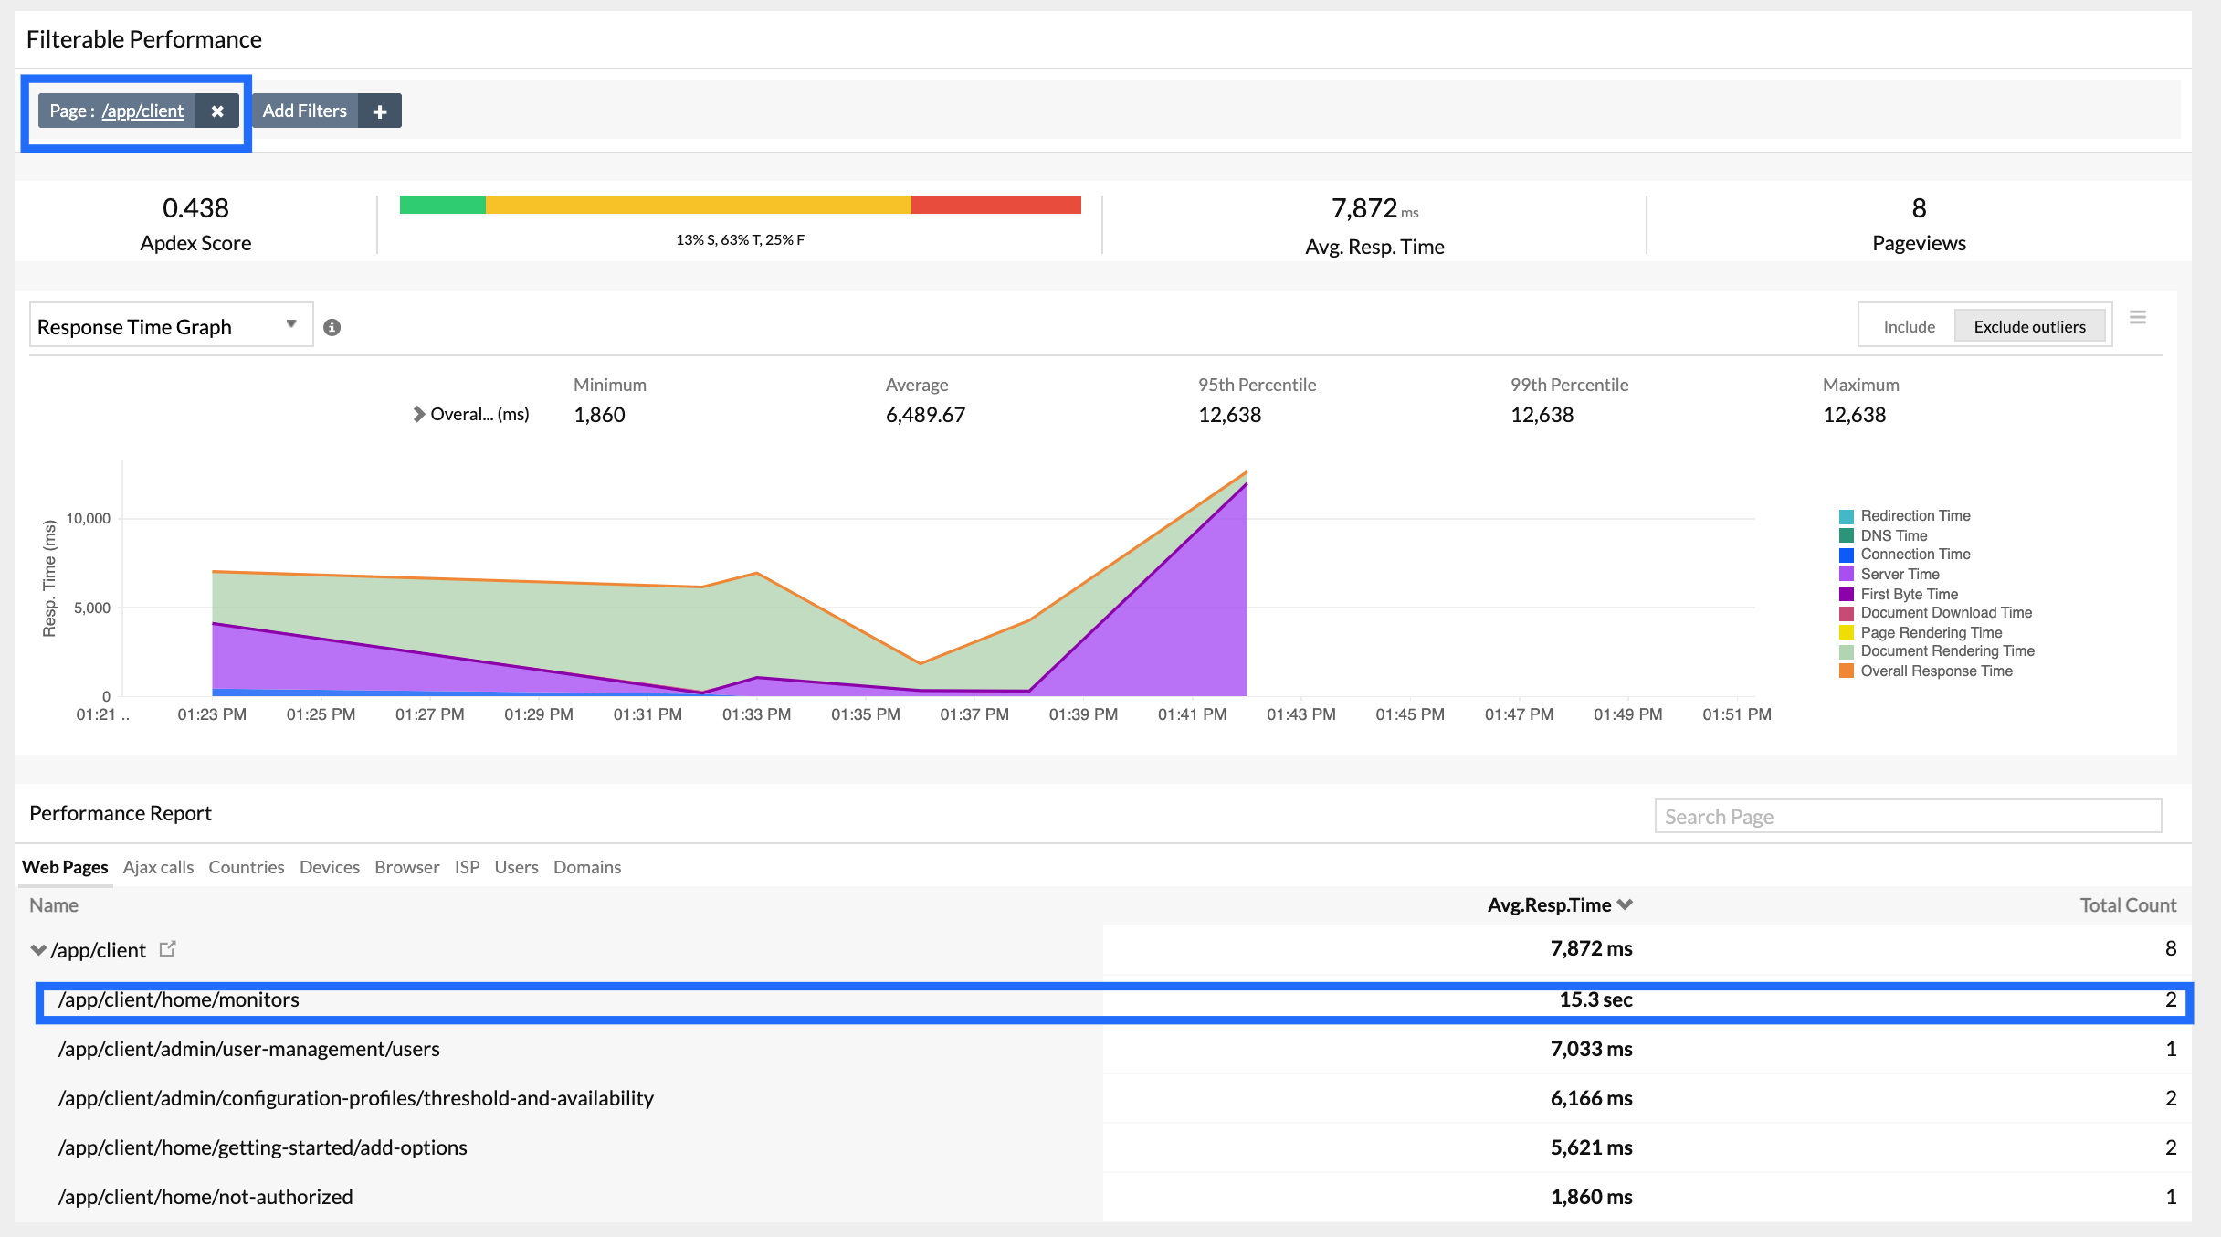Toggle Connection Time legend entry
The height and width of the screenshot is (1237, 2221).
(x=1915, y=555)
